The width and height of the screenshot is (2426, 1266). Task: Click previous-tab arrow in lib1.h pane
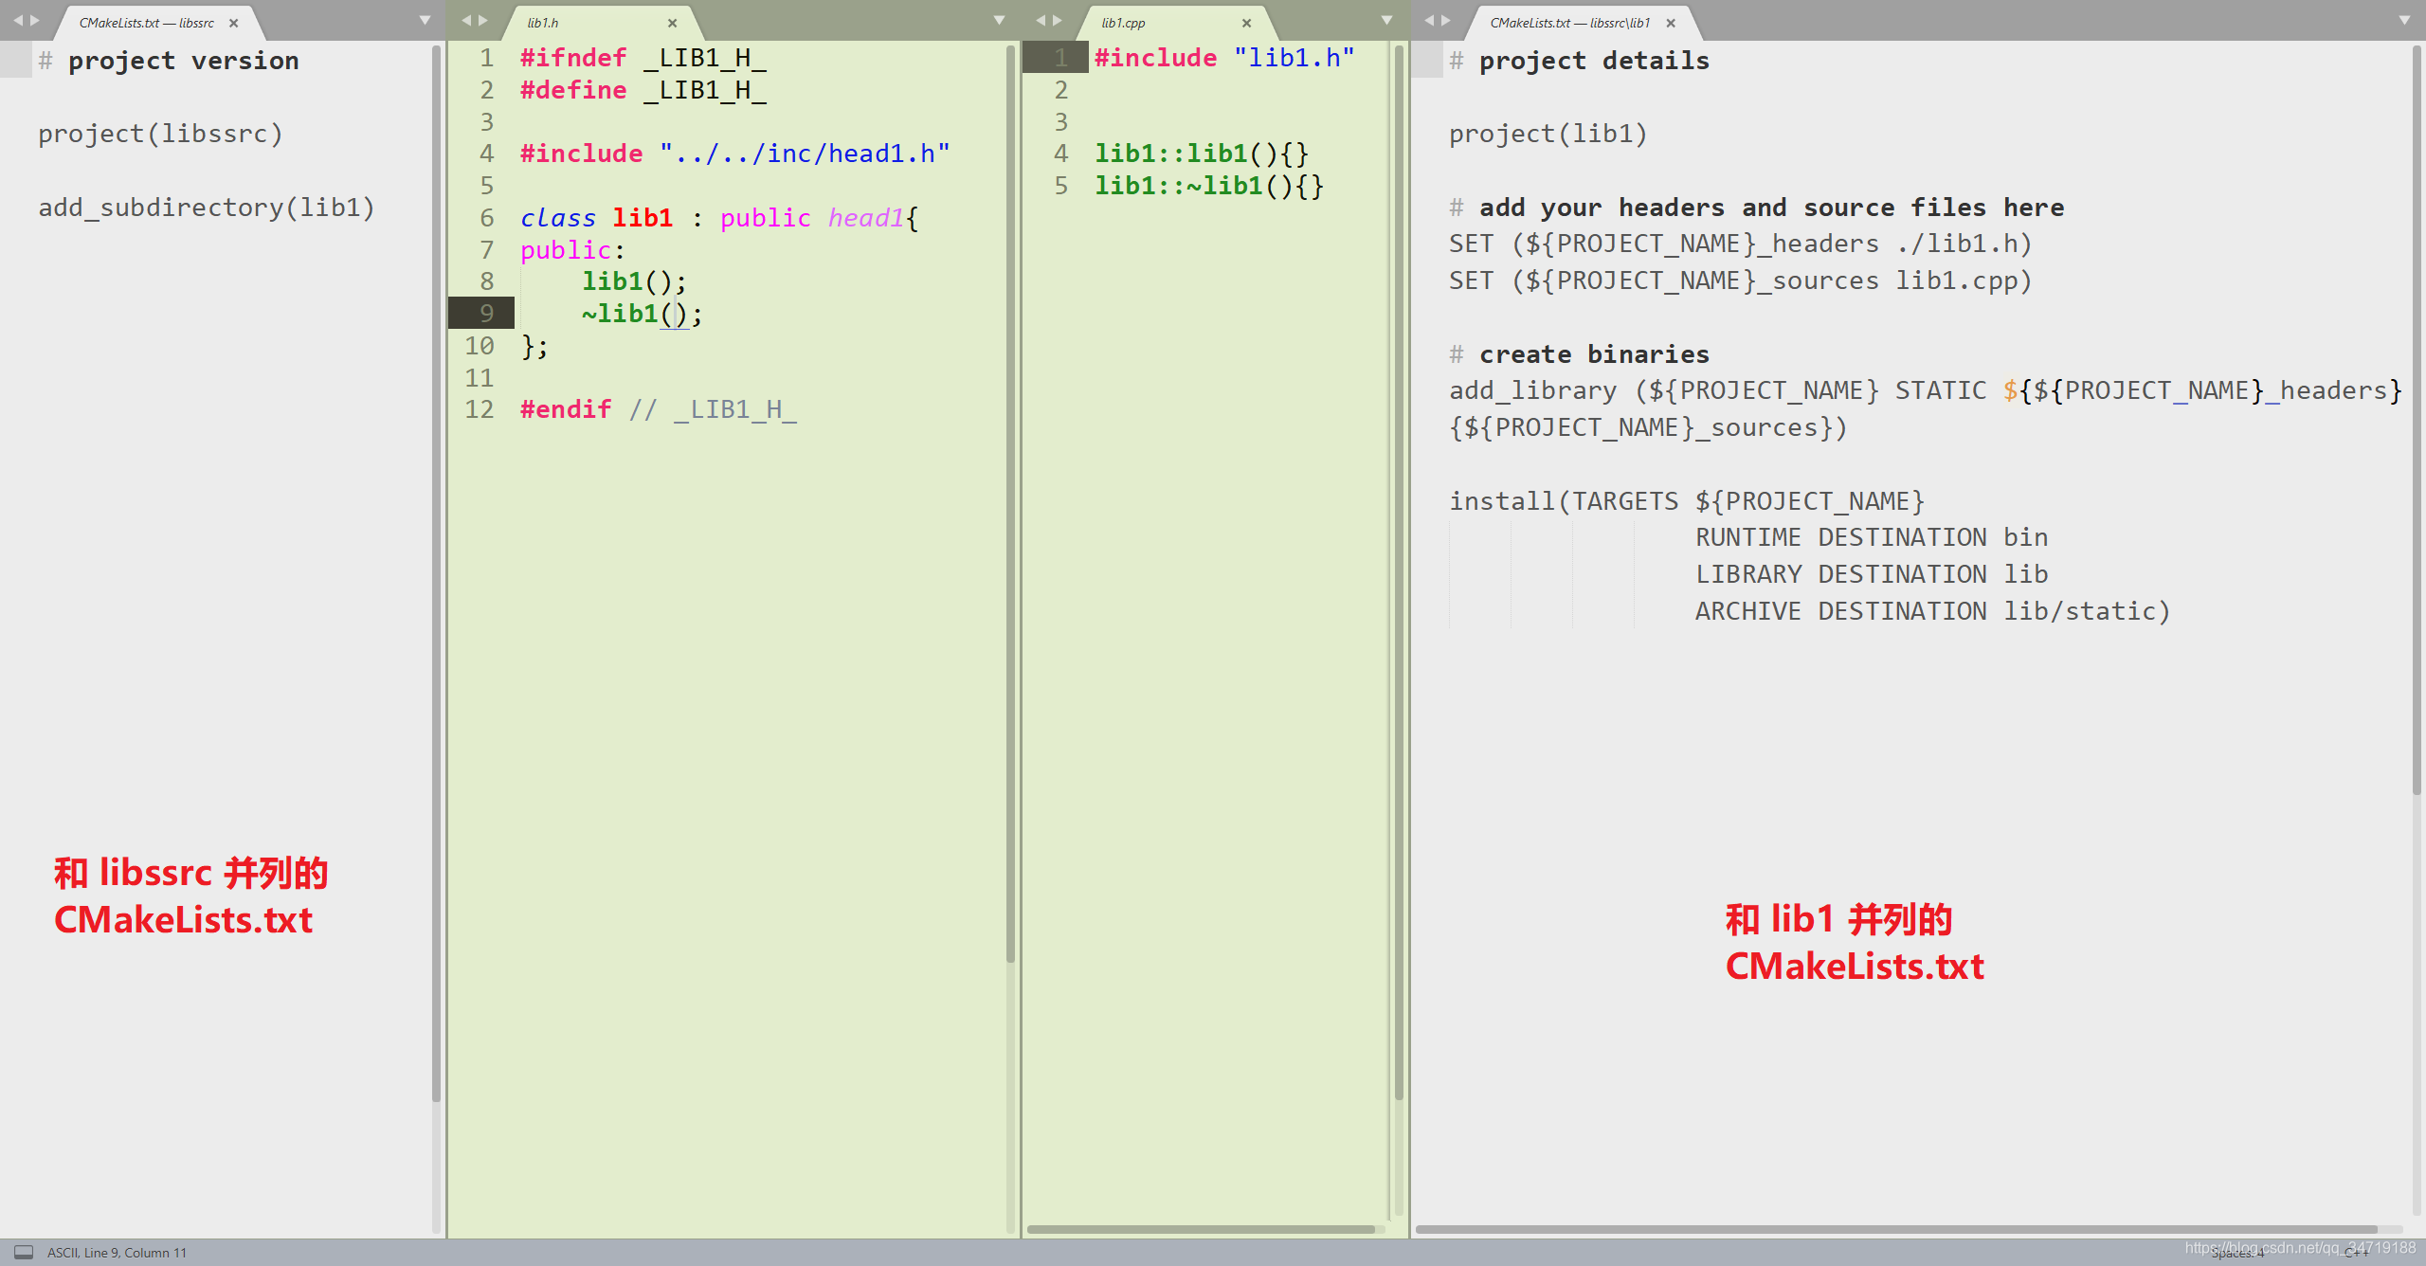click(465, 20)
